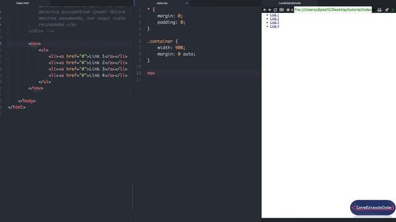Viewport: 396px width, 222px height.
Task: Click the '.container {' selector line
Action: click(x=163, y=41)
